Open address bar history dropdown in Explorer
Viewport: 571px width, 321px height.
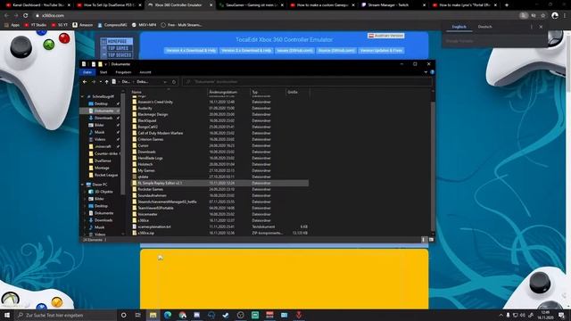[x=165, y=82]
